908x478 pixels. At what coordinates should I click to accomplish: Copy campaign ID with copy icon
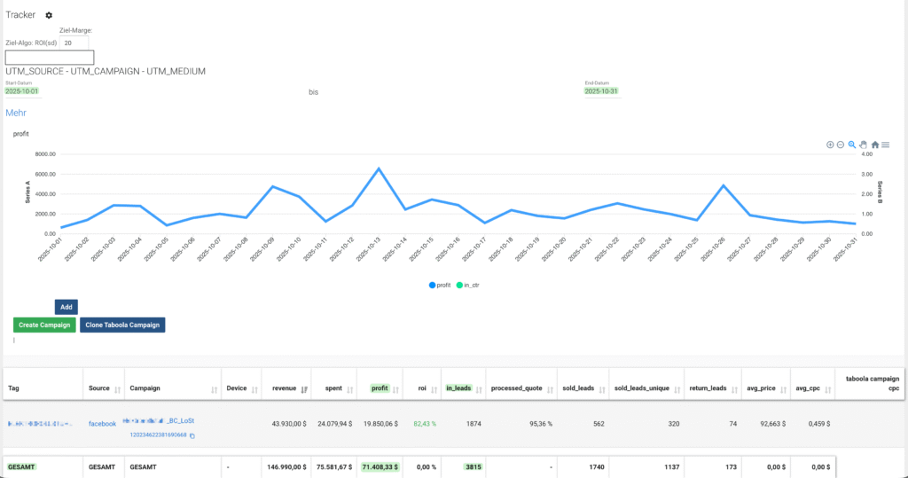pyautogui.click(x=192, y=435)
